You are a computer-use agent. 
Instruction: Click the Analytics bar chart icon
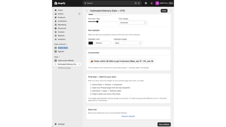(56, 39)
